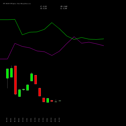Click the red candle for 17 Feb
The width and height of the screenshot is (126, 126).
point(40,92)
